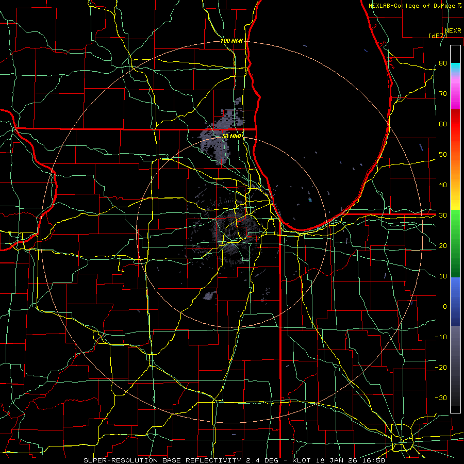Click the 80 value on the dBZ scale
The image size is (464, 464).
pos(443,63)
